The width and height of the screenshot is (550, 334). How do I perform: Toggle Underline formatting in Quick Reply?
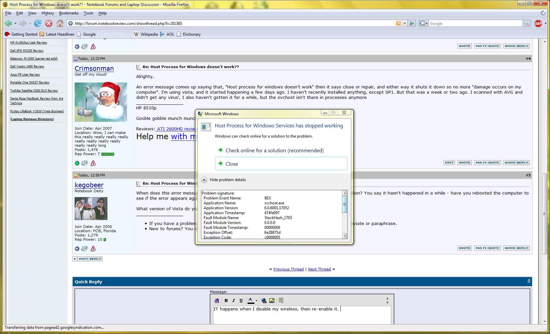tap(241, 300)
